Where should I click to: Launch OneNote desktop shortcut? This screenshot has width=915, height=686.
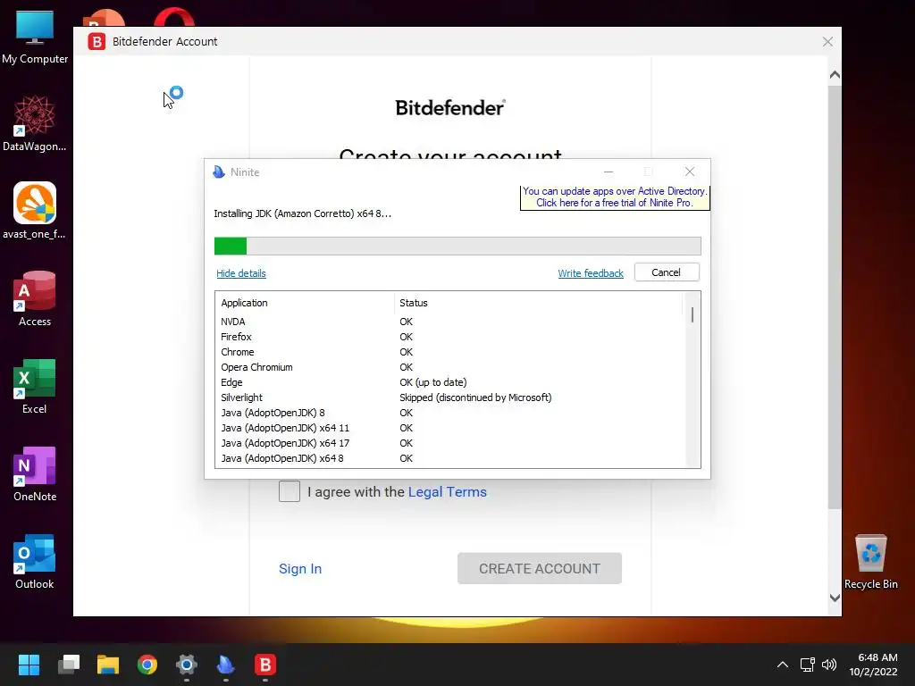coord(35,473)
